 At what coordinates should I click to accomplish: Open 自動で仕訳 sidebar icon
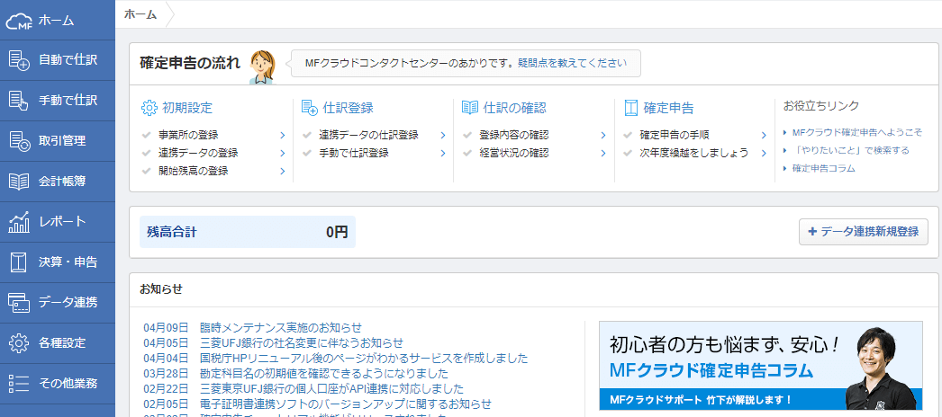[19, 60]
